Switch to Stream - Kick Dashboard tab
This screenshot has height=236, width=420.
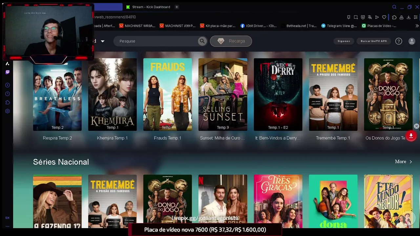(148, 7)
